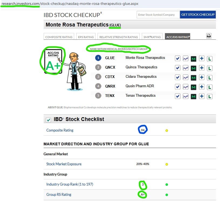The image size is (220, 202).
Task: Click the GLUE ticker symbol in rank list
Action: click(x=110, y=58)
